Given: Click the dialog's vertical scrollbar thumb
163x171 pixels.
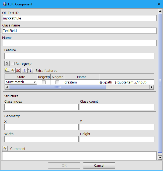Looking at the screenshot, I should [160, 83].
